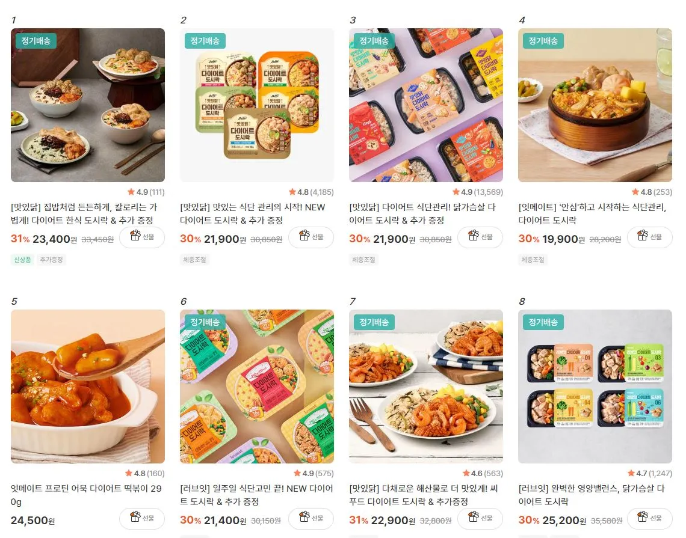Open title link for 맛있닭 NEW 다이어트 도시락

(253, 214)
